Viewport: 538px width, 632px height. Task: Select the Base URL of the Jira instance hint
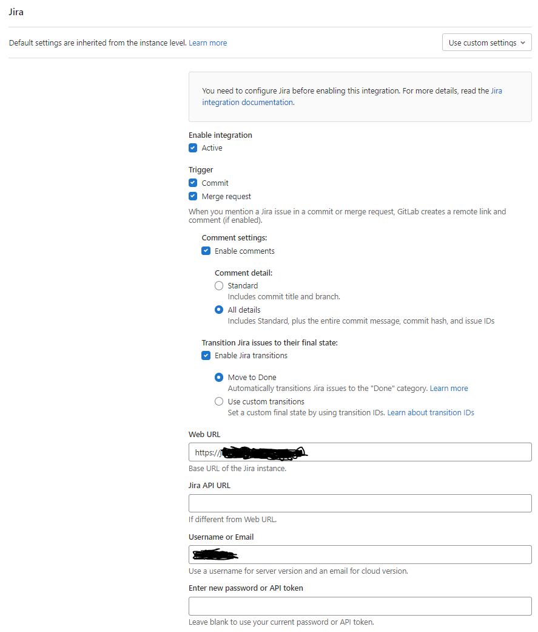point(237,468)
